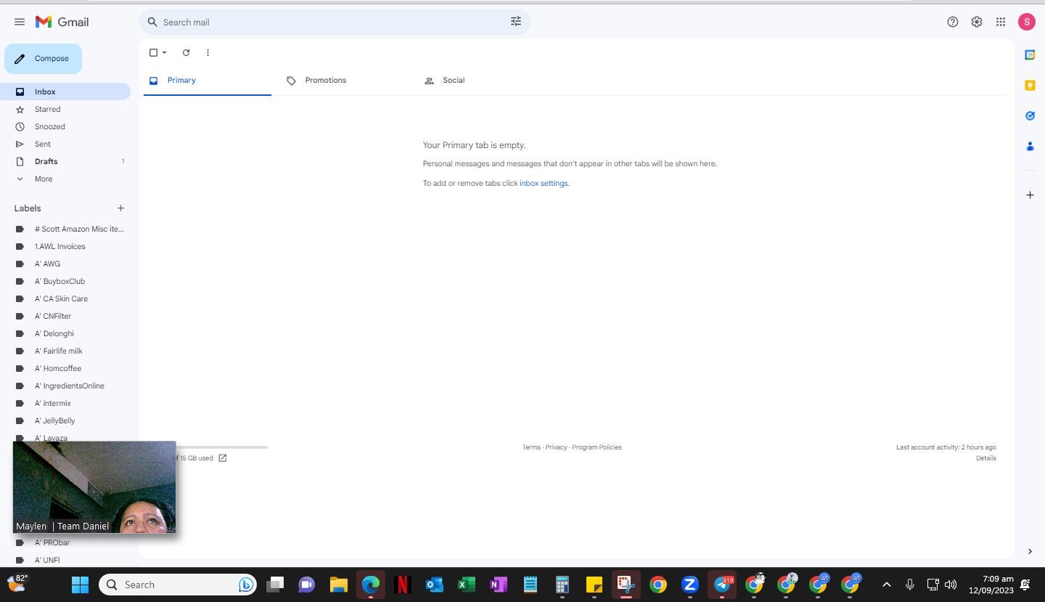This screenshot has height=602, width=1045.
Task: Click the Windows taskbar Search box
Action: [178, 585]
